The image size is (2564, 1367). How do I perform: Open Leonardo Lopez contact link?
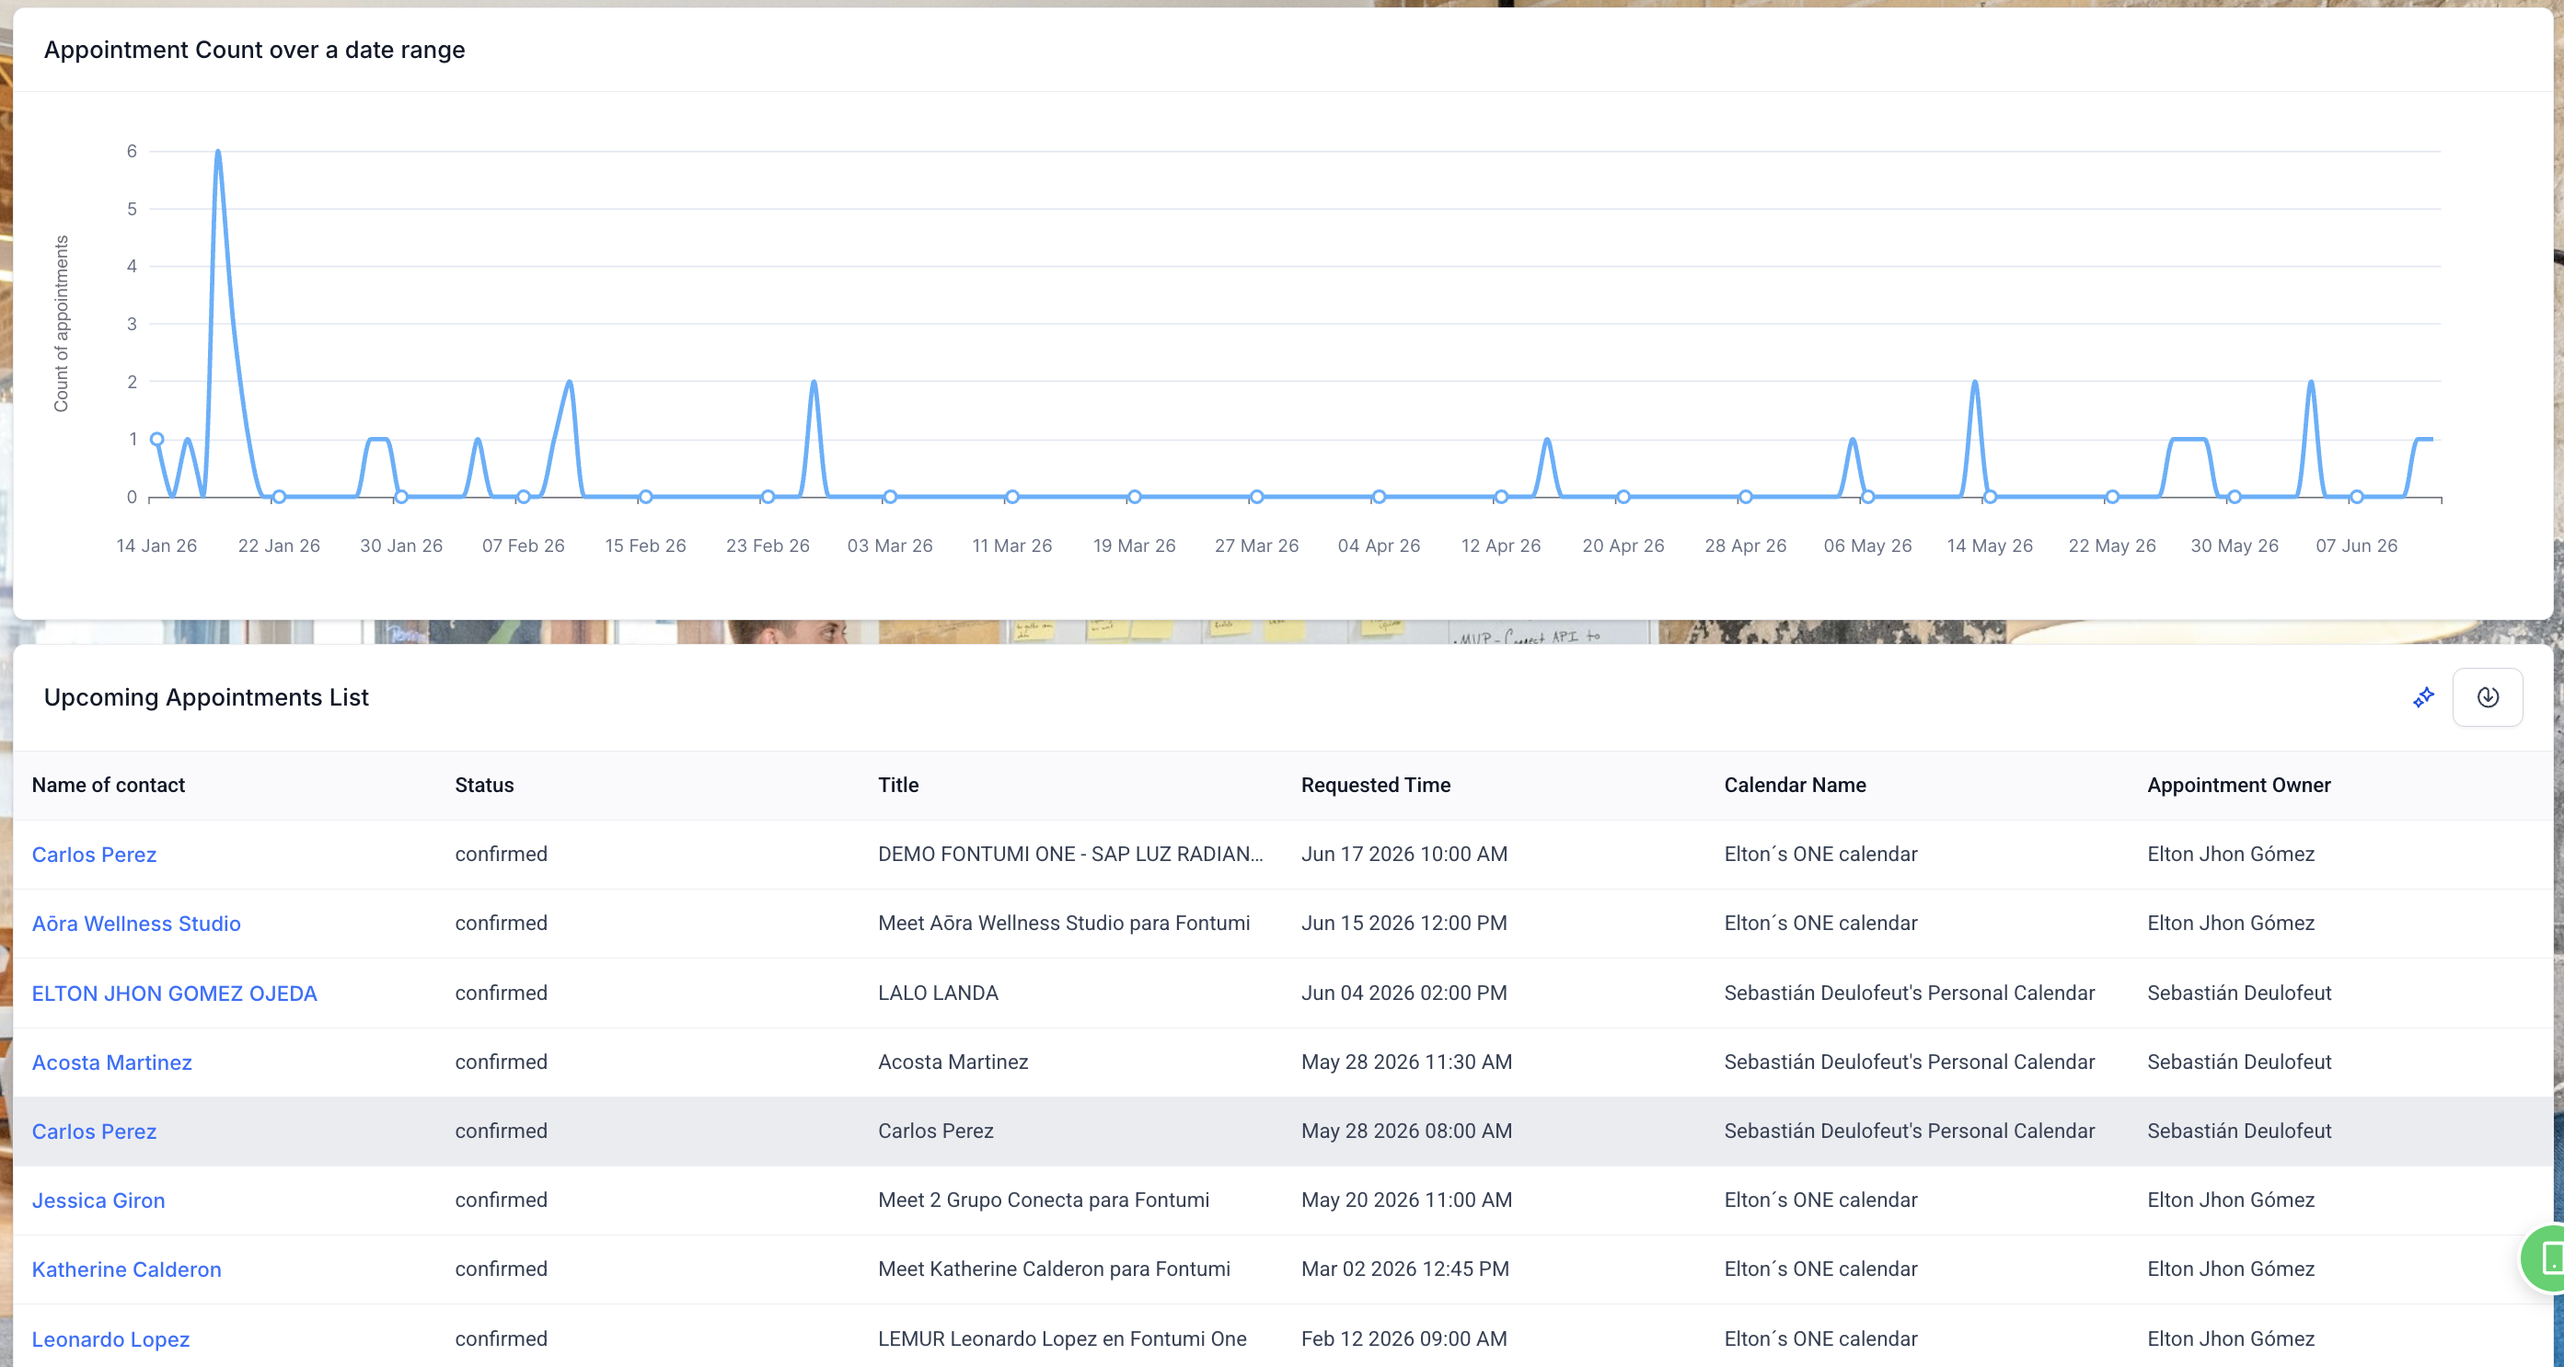coord(110,1339)
